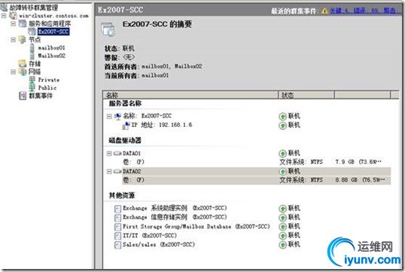Screen dimensions: 405x272
Task: Select the mailbox01 node in tree
Action: [51, 47]
